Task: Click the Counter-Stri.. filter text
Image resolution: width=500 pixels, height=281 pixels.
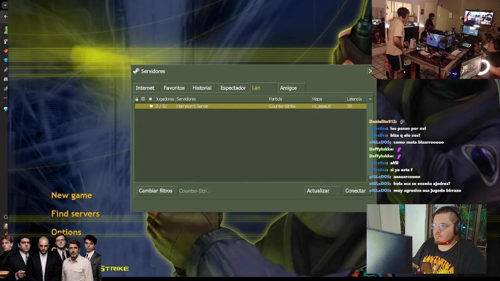Action: click(194, 191)
